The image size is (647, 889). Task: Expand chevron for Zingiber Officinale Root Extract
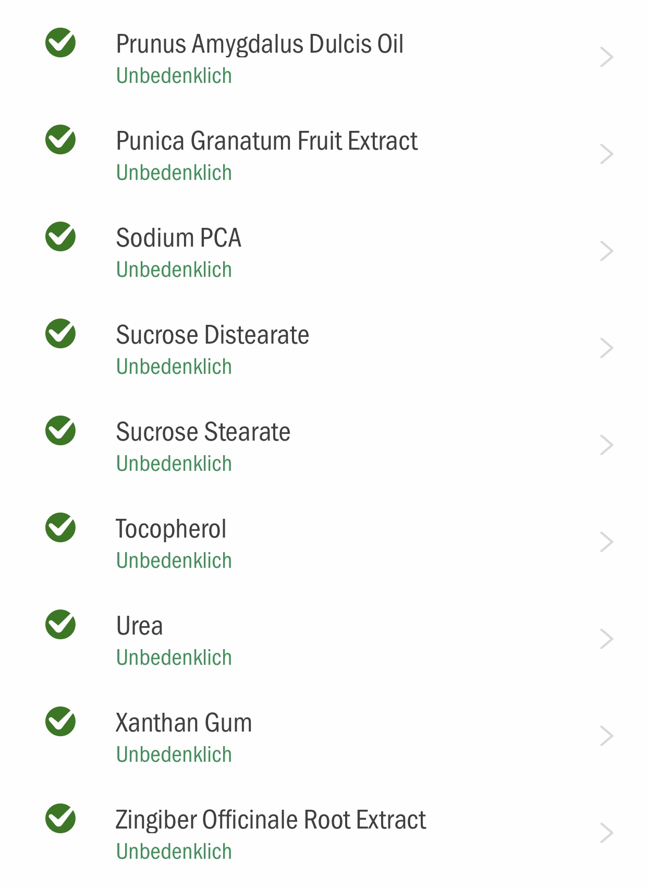606,833
